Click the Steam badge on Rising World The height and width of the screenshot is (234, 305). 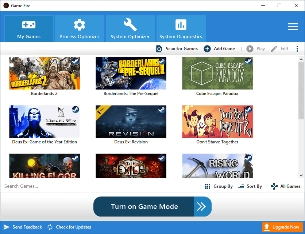tap(248, 158)
